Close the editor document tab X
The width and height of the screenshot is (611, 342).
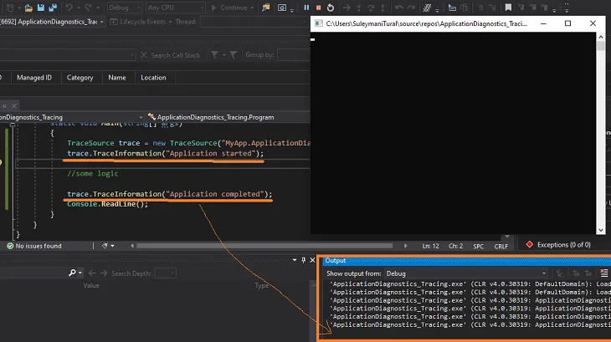14,105
